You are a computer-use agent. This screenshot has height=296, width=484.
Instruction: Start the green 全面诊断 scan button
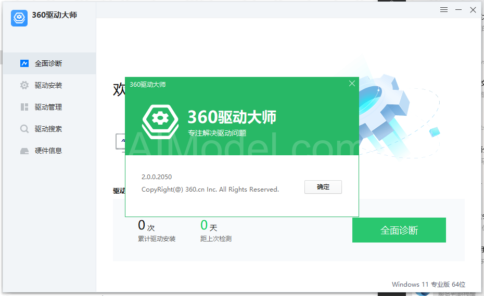[x=399, y=230]
